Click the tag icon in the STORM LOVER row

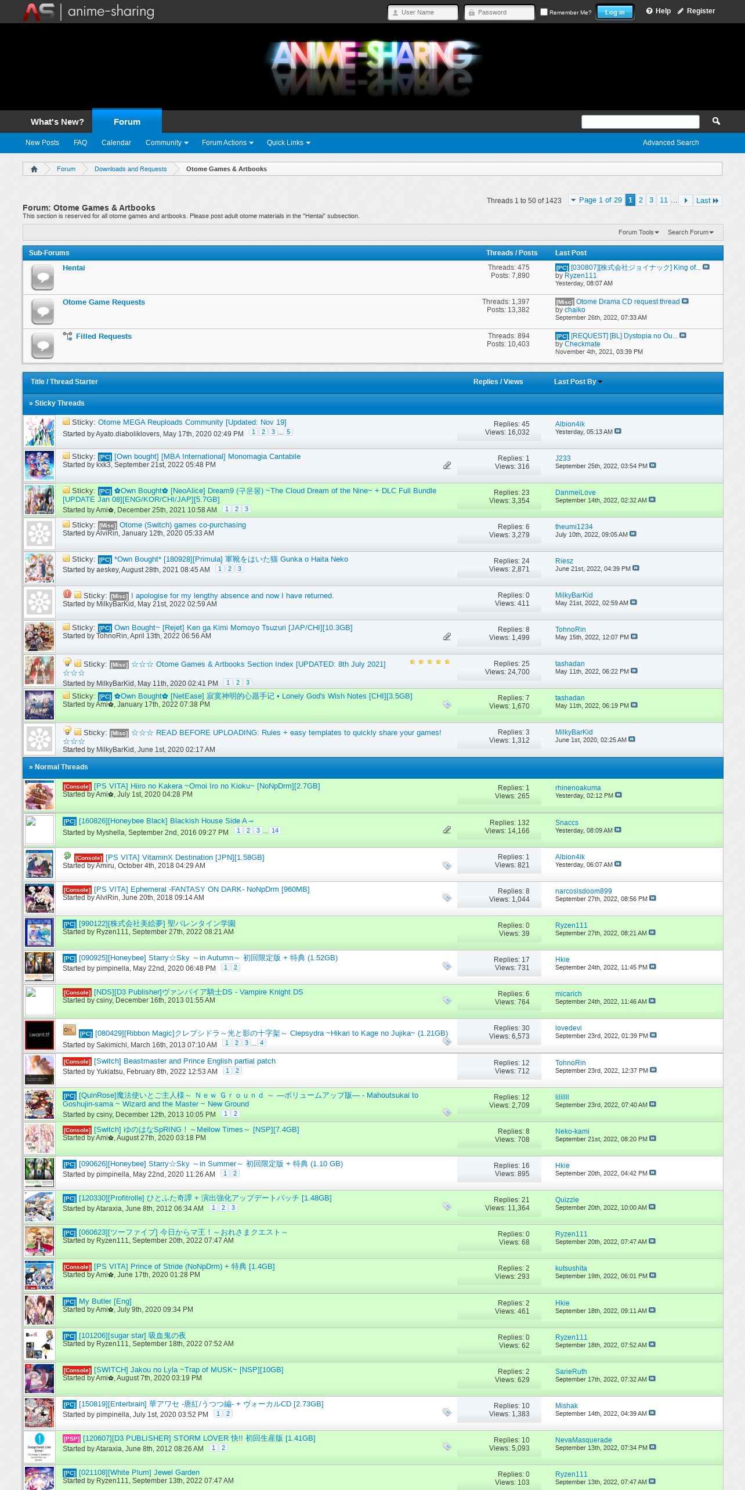(447, 1446)
